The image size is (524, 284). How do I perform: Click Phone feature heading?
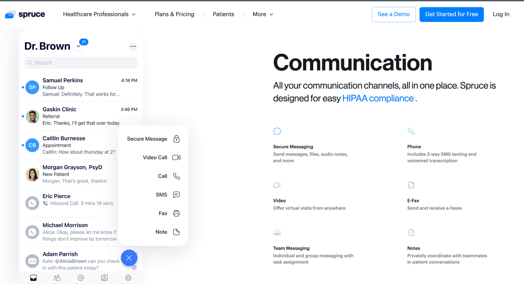click(x=414, y=147)
